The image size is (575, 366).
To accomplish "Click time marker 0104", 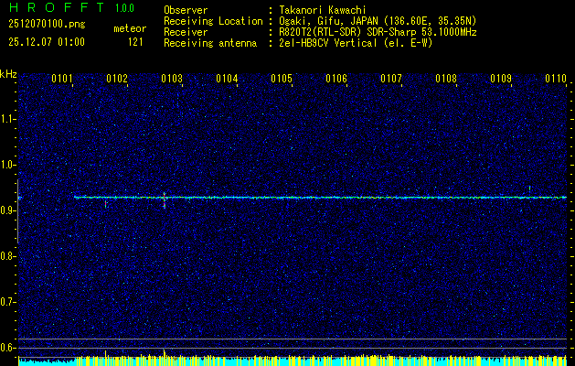I will 227,78.
